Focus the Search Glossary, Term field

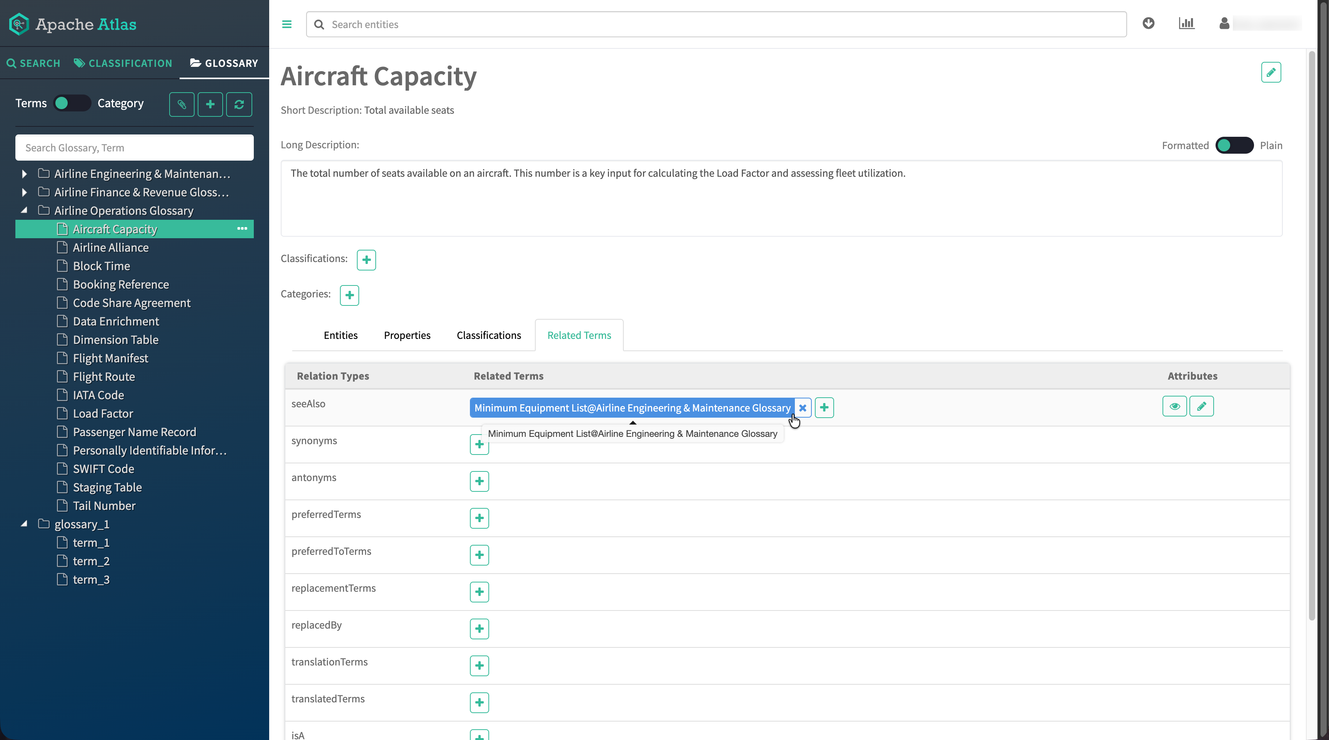(135, 148)
